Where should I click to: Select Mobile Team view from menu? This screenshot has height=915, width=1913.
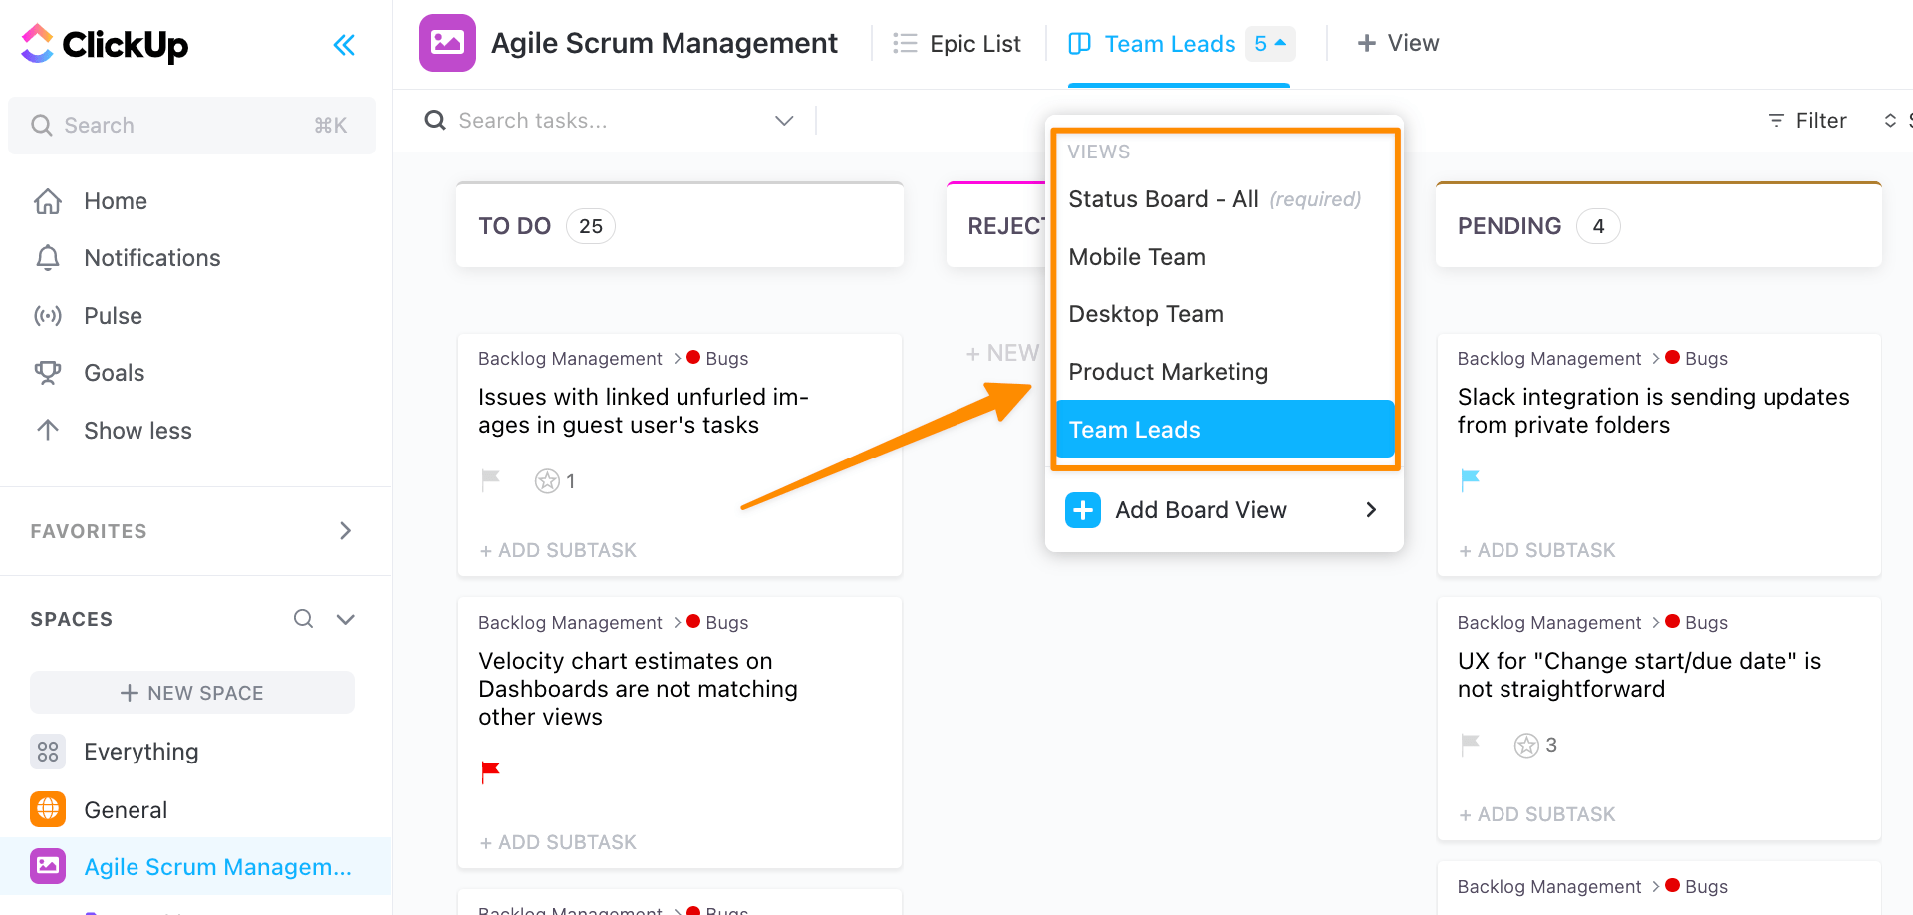point(1137,257)
